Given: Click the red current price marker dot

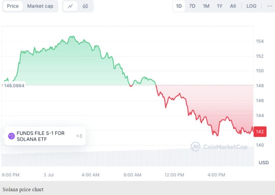Looking at the screenshot, I should (2, 85).
